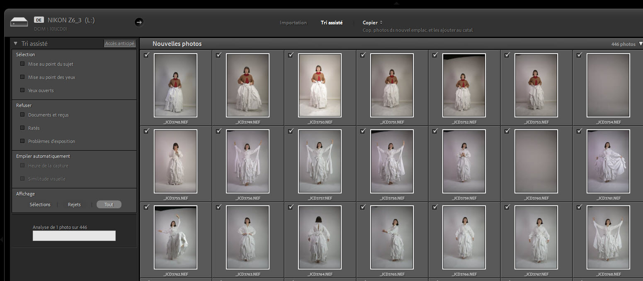643x281 pixels.
Task: Check the Ratés refuse option
Action: [x=22, y=128]
